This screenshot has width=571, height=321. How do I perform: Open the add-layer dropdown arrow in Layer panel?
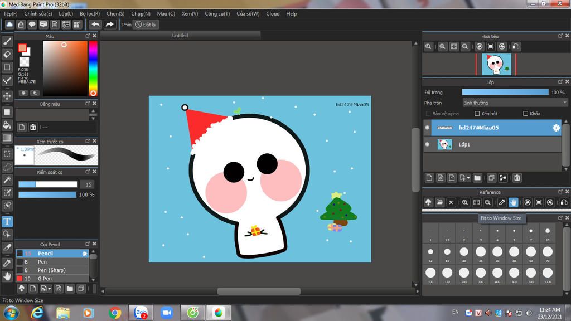point(468,178)
